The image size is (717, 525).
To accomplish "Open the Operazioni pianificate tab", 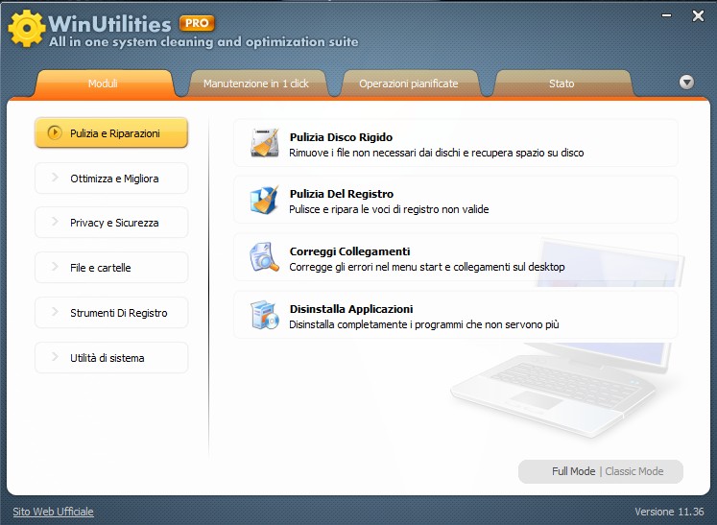I will click(x=409, y=84).
